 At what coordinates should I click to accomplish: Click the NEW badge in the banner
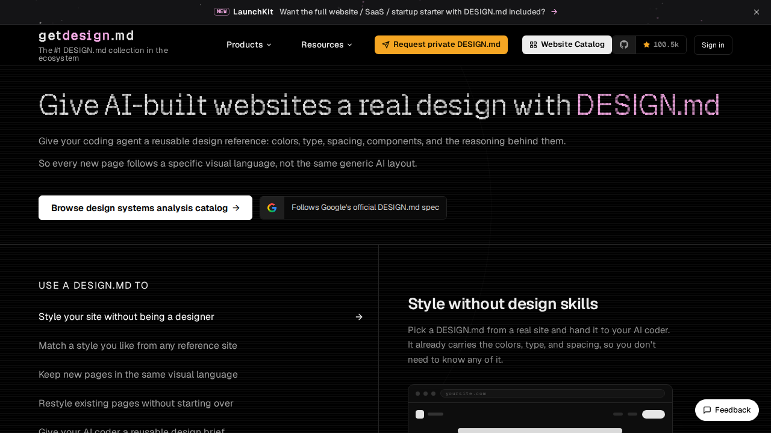222,11
